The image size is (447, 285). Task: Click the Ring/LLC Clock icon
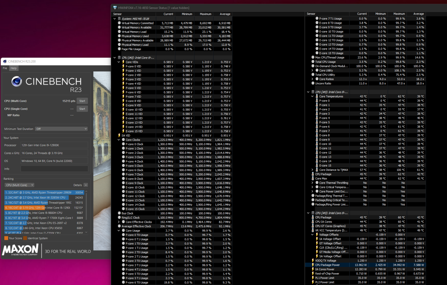119,218
